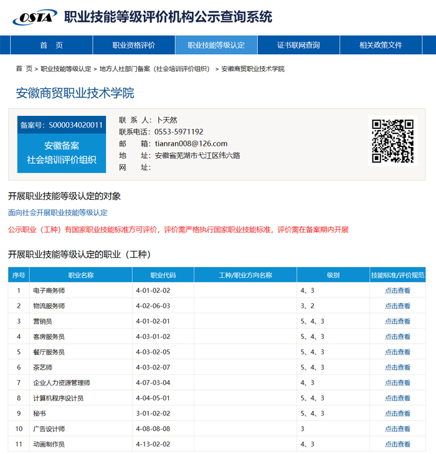Click code 4-01-02-02

[153, 290]
